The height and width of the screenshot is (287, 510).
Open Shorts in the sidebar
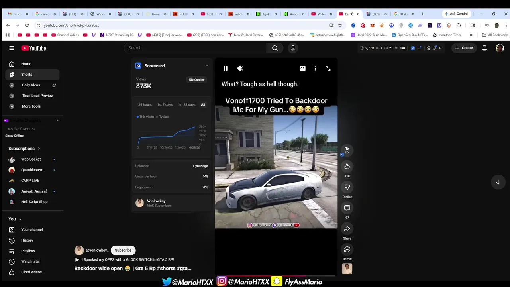(32, 75)
